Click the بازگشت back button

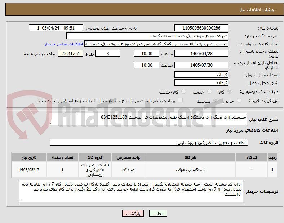coord(133,213)
